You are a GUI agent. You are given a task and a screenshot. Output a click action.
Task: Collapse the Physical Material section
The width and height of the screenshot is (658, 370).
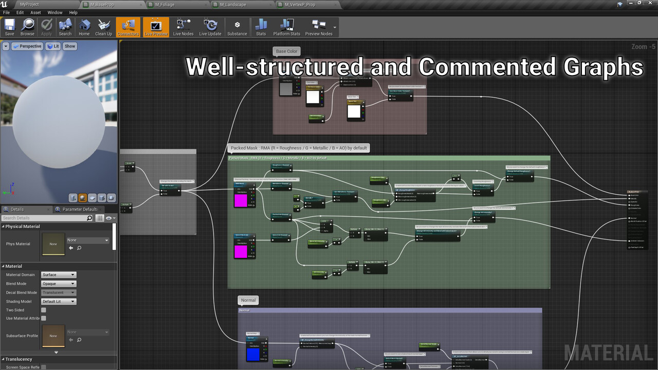3,227
